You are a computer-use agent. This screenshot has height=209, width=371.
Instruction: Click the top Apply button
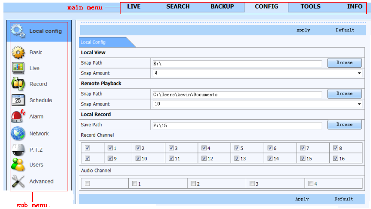(303, 30)
